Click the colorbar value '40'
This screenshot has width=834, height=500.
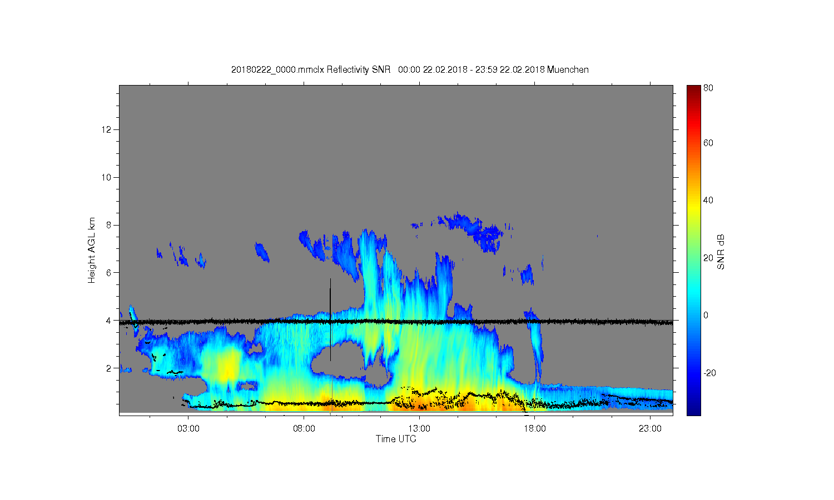[708, 200]
